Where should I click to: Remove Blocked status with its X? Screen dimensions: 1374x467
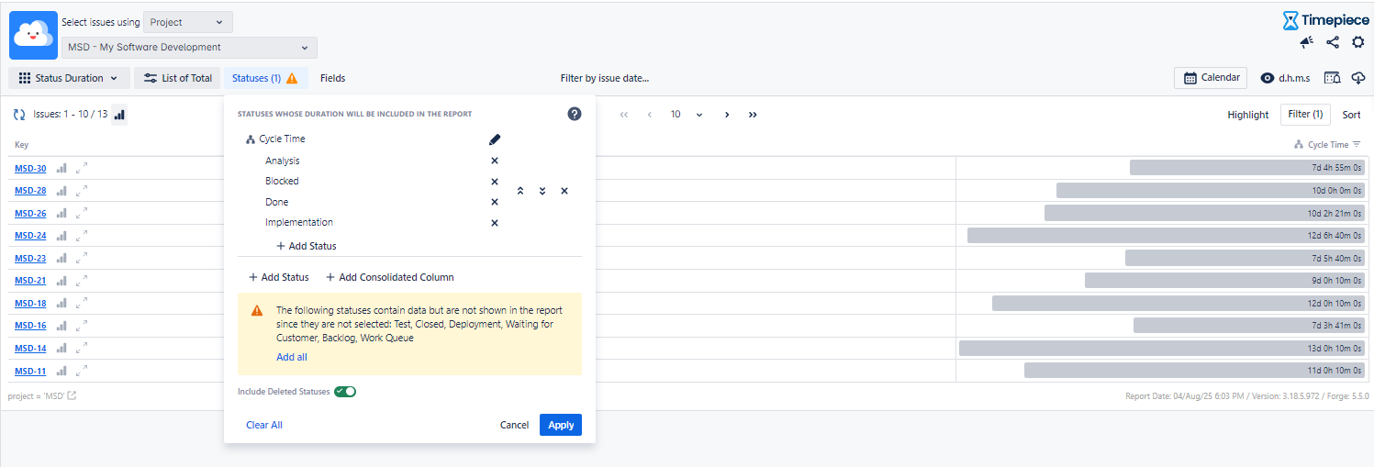pos(495,182)
